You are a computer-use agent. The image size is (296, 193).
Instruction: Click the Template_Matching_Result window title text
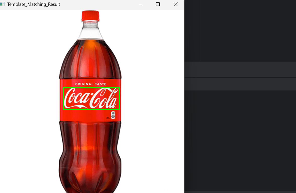[x=34, y=4]
